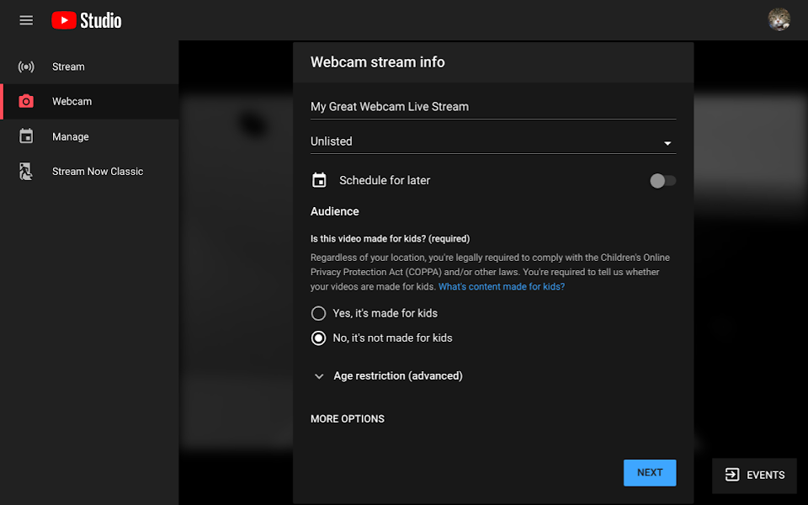Click the NEXT button
The height and width of the screenshot is (505, 808).
(x=649, y=472)
